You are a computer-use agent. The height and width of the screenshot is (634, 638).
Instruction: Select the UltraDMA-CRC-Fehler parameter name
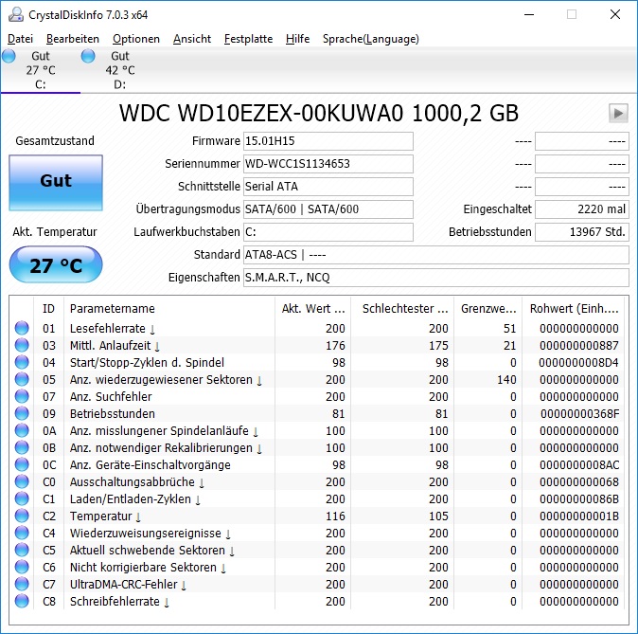[x=128, y=585]
